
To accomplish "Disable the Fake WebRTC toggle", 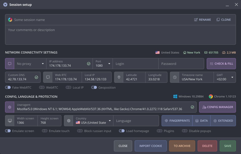I will pos(8,87).
